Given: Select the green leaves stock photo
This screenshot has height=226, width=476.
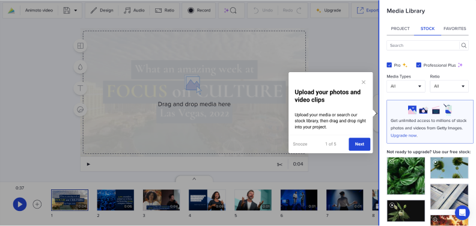Looking at the screenshot, I should click(406, 176).
